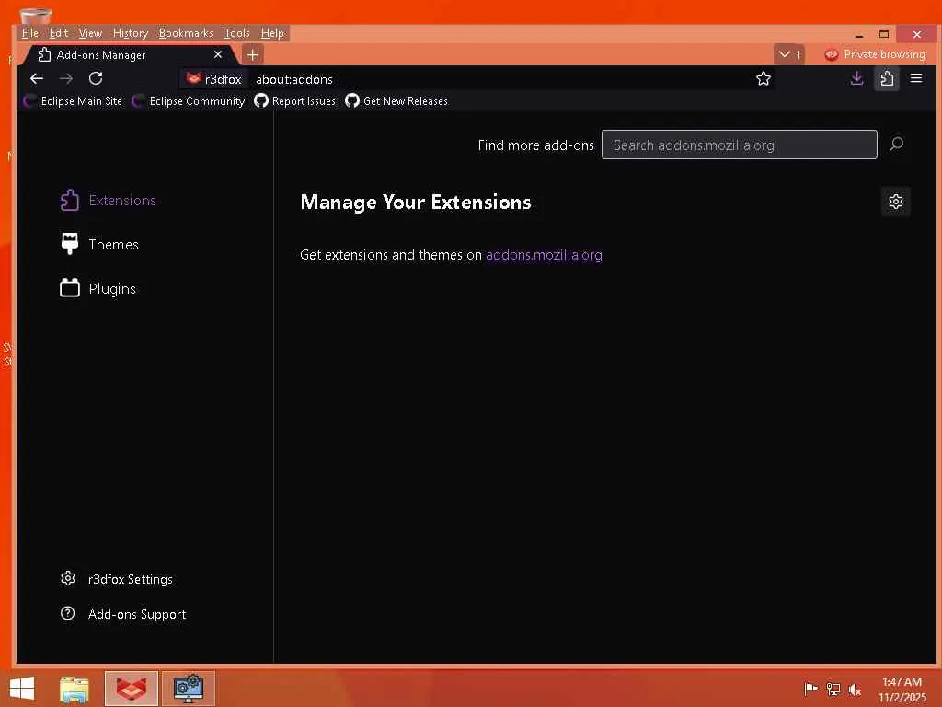The height and width of the screenshot is (707, 942).
Task: Click the network tray icon
Action: click(x=833, y=689)
